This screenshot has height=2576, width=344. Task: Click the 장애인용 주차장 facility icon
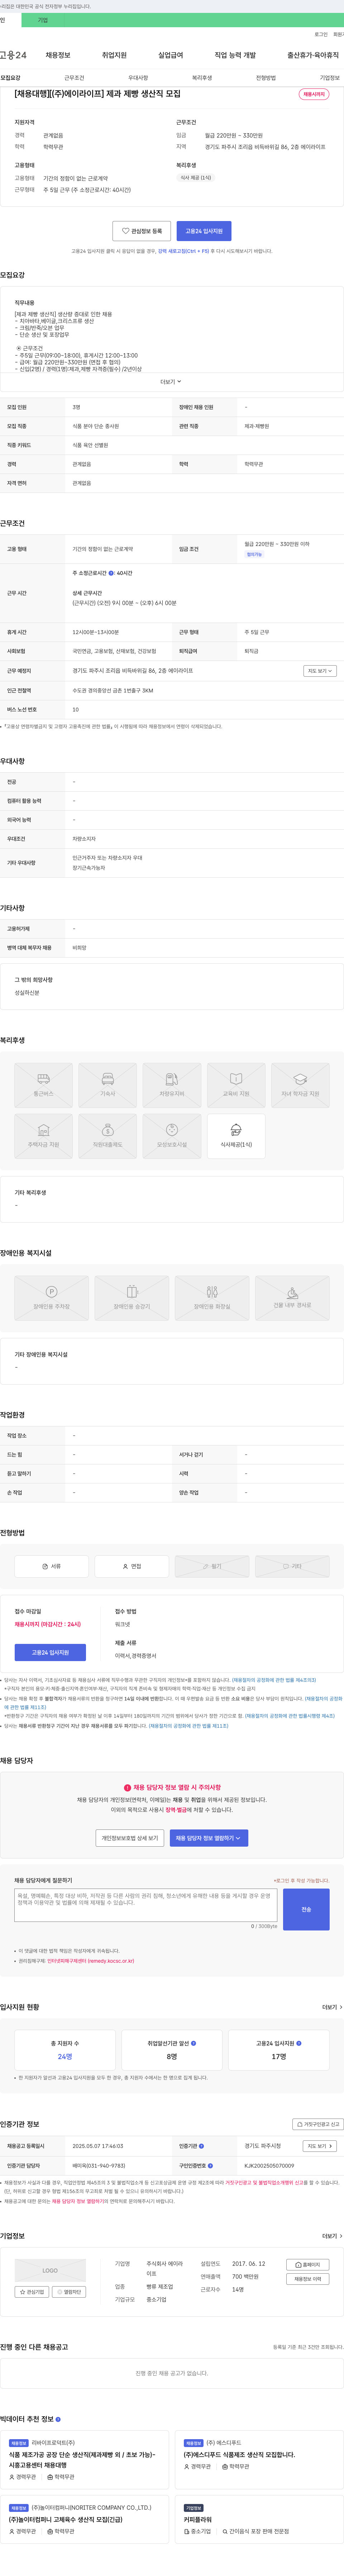pos(52,1298)
